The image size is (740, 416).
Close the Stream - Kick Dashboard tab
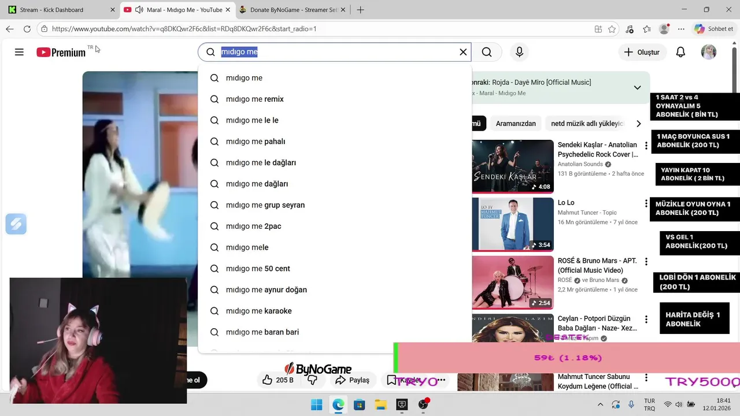[113, 10]
